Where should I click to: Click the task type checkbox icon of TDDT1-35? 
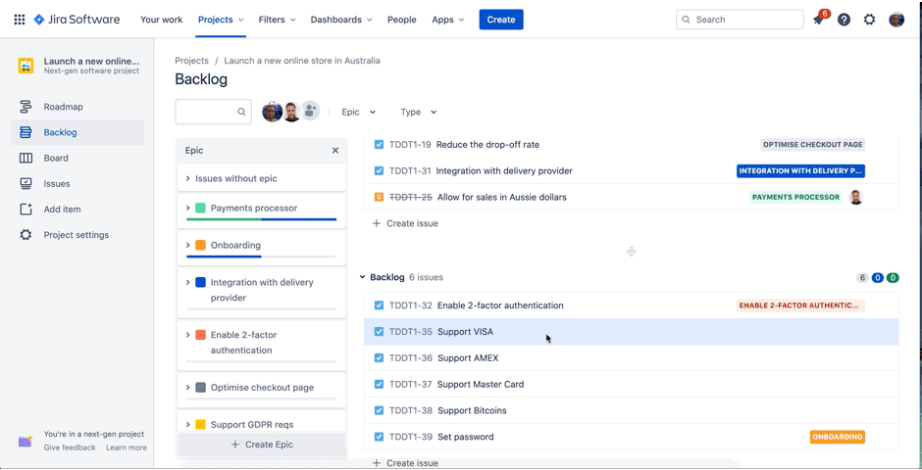click(380, 332)
